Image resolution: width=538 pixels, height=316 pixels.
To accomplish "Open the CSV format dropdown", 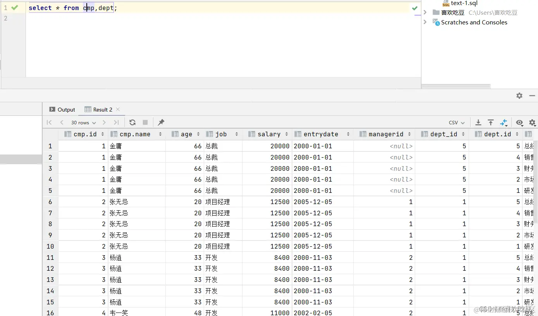I will pyautogui.click(x=457, y=122).
